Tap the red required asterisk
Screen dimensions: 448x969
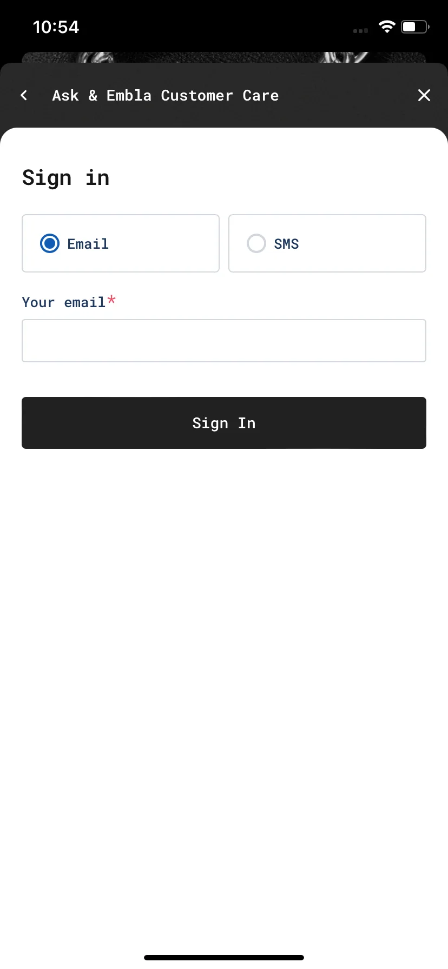[x=111, y=299]
